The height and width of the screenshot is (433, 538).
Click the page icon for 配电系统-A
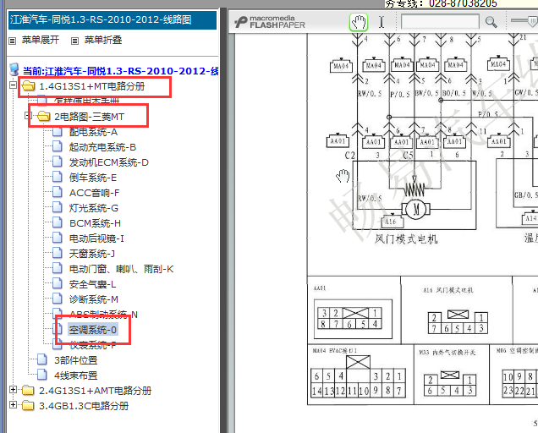coord(57,131)
